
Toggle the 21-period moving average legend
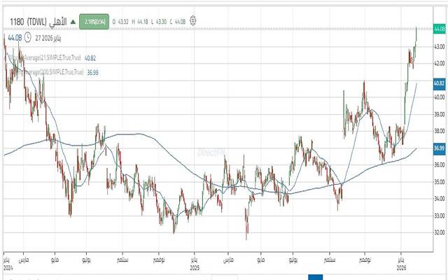(x=43, y=57)
